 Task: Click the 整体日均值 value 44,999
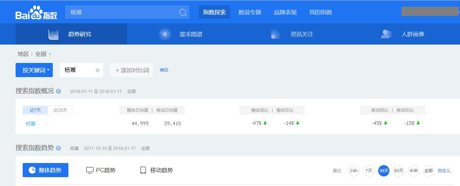(x=140, y=123)
